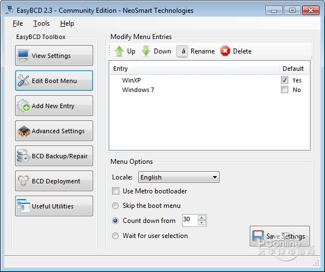325x272 pixels.
Task: Click Save Settings button label
Action: point(285,236)
